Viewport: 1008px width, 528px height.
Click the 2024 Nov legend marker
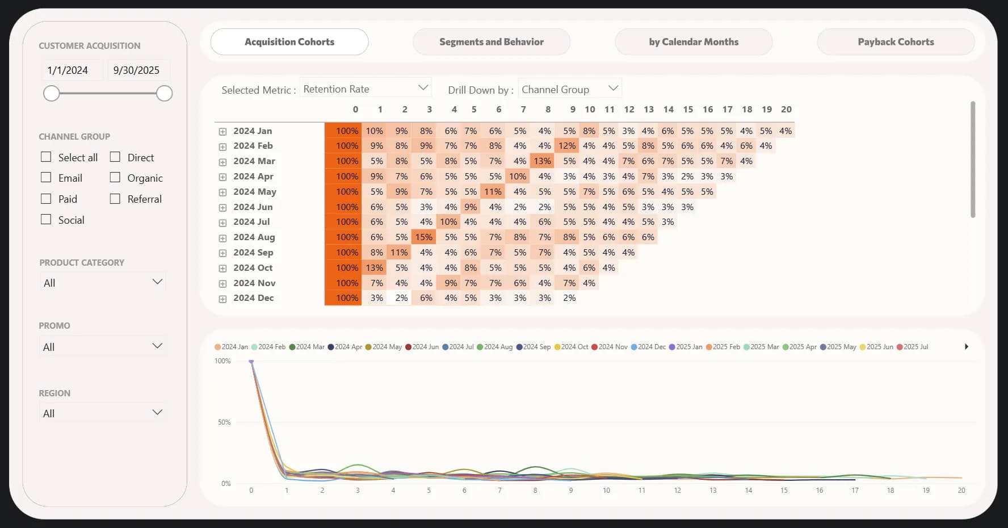pos(594,347)
